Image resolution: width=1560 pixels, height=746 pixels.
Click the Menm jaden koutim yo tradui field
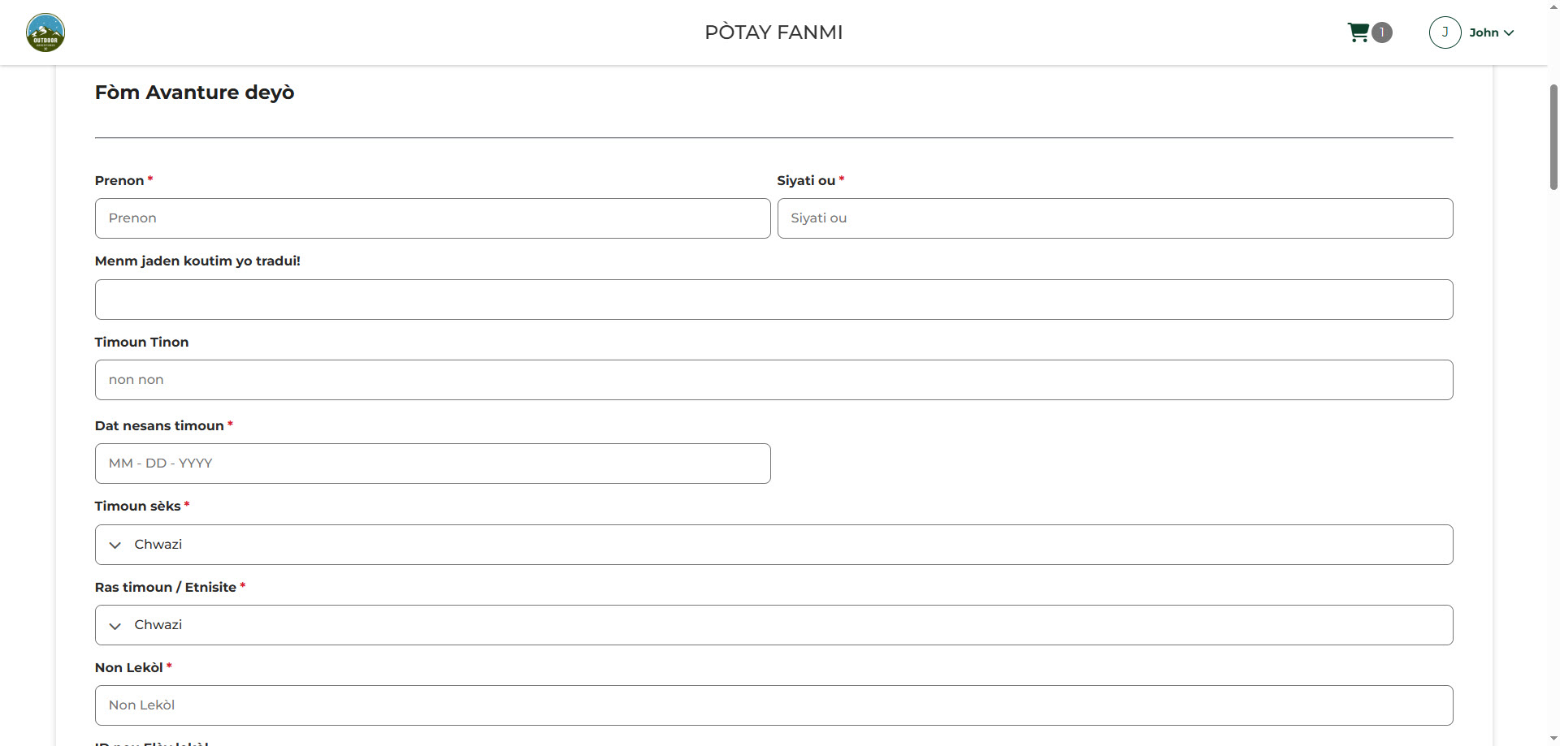[773, 300]
